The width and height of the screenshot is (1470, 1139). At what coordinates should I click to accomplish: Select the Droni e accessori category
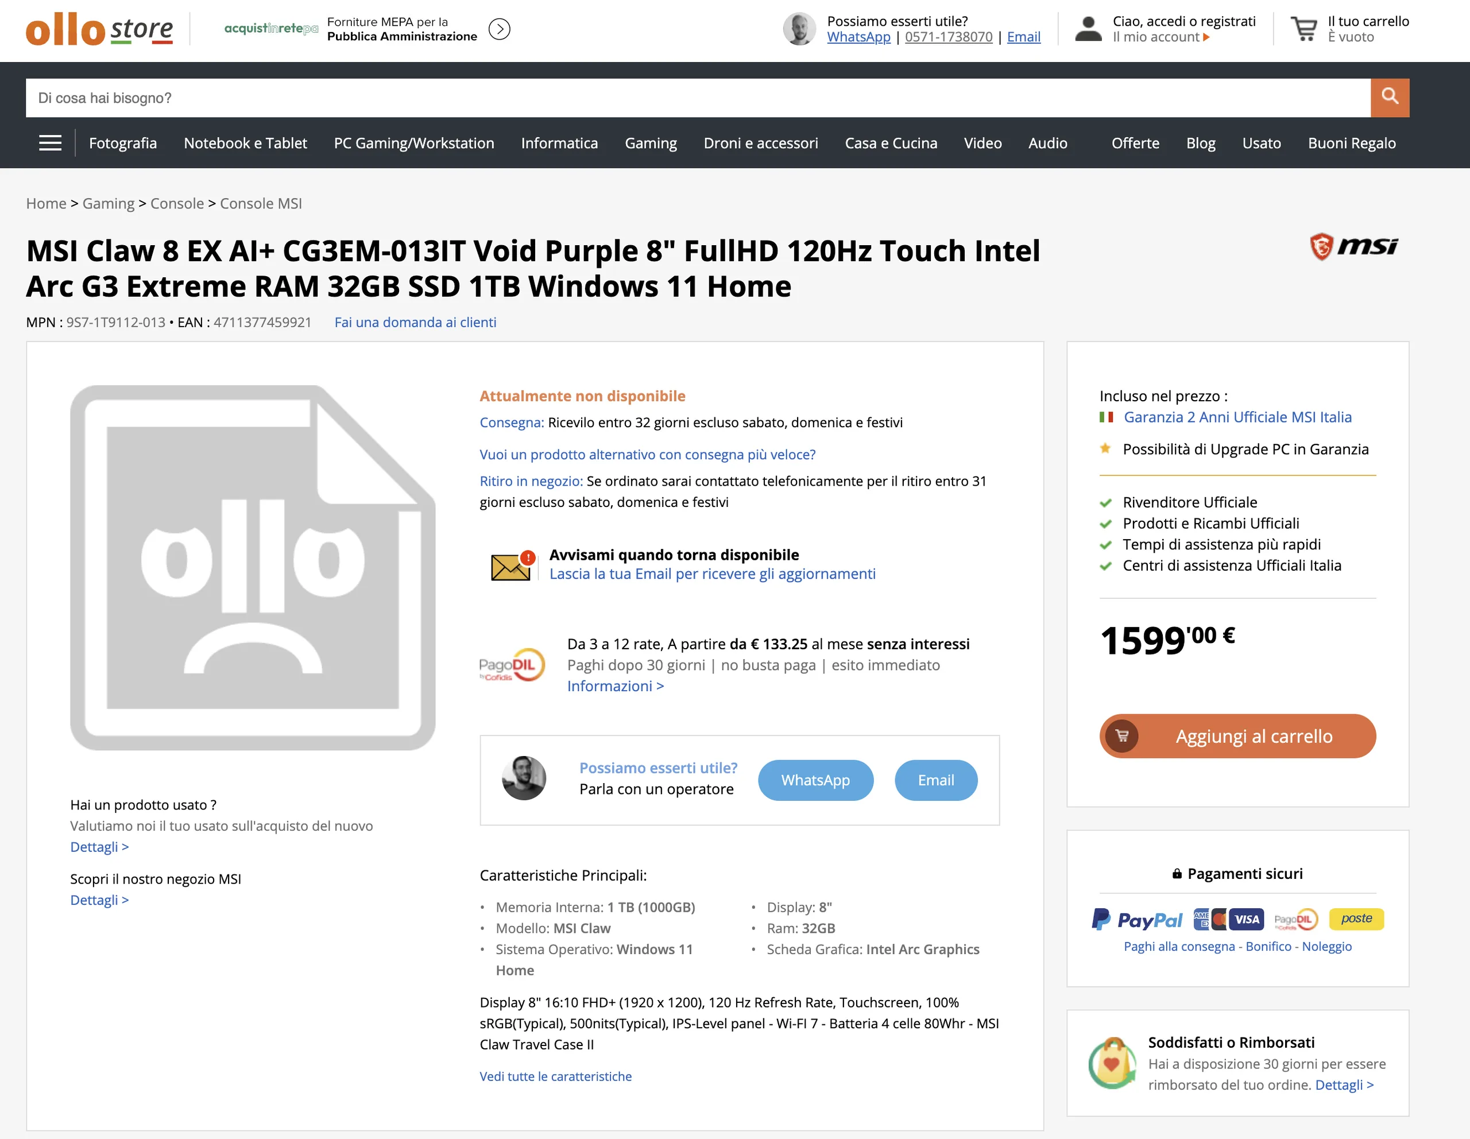[761, 142]
